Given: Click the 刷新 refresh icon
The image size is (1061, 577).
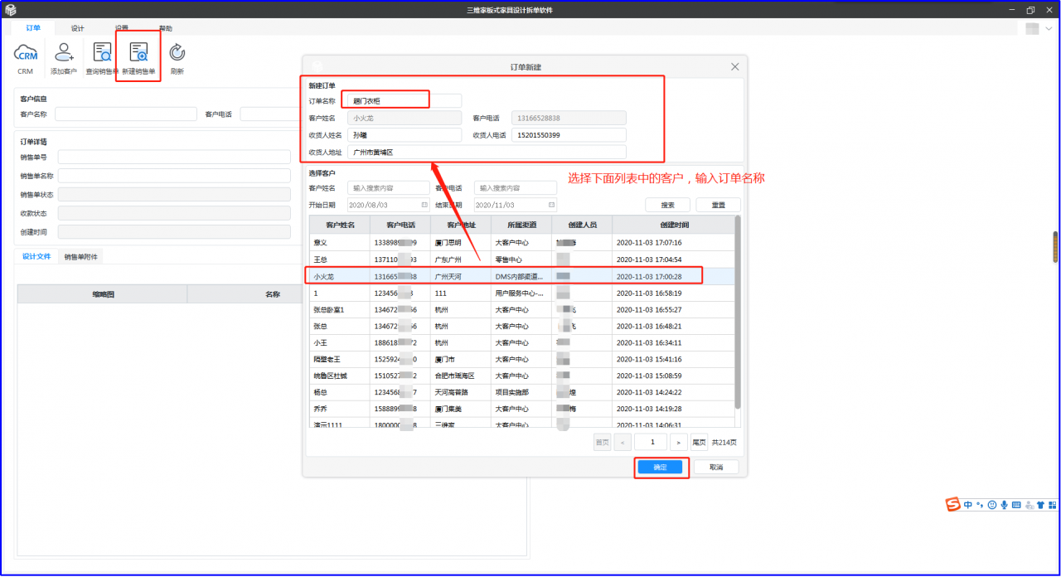Looking at the screenshot, I should [x=177, y=53].
